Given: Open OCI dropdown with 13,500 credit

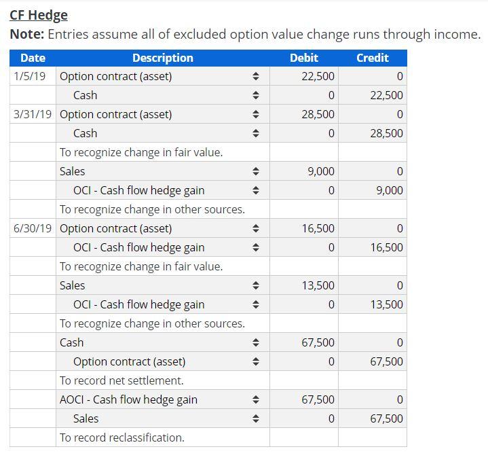Looking at the screenshot, I should pyautogui.click(x=163, y=304).
